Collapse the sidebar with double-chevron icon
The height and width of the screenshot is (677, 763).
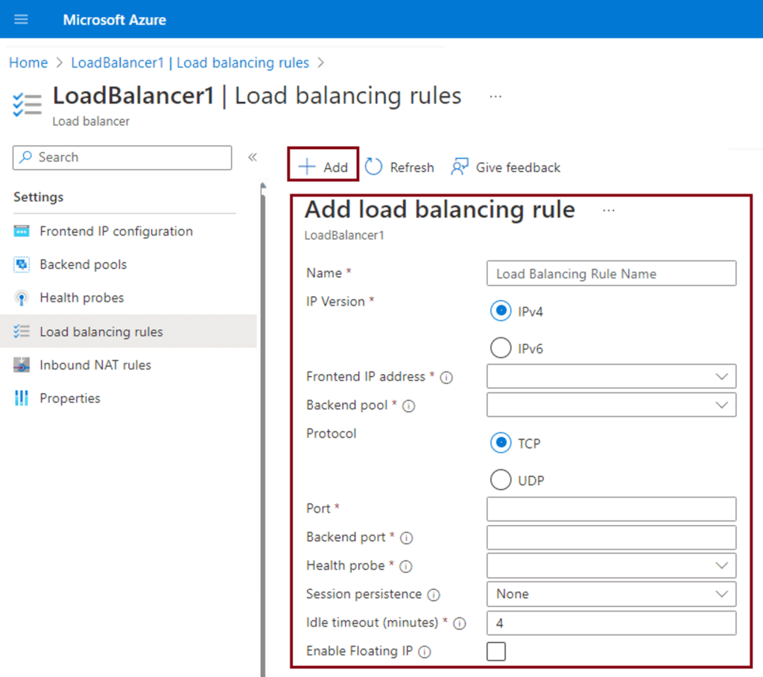(x=252, y=157)
